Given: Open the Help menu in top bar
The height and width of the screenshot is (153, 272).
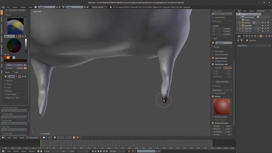Looking at the screenshot, I should pos(30,7).
